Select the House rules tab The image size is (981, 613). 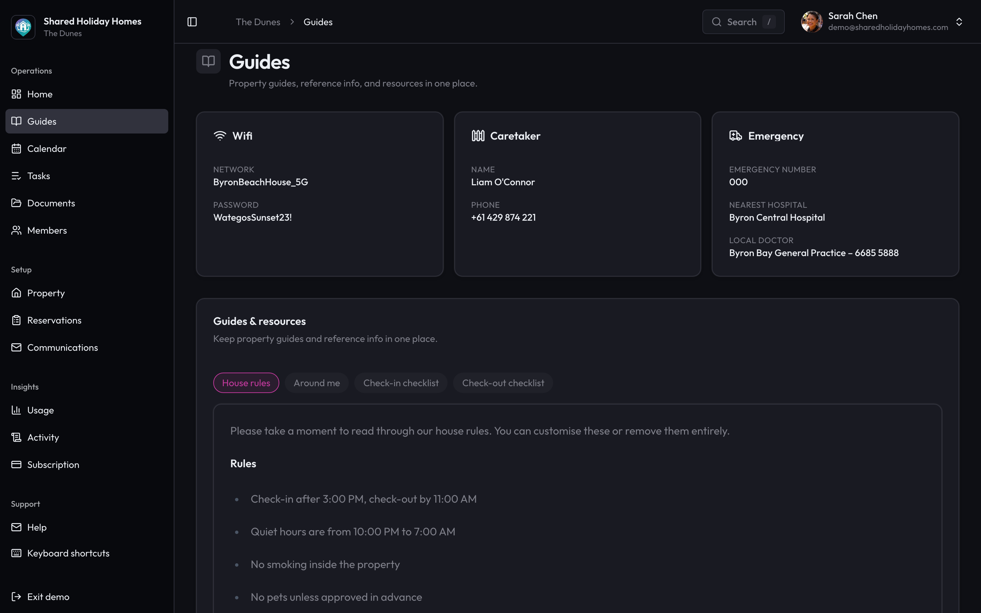[246, 383]
